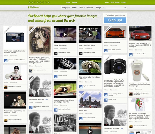The image size is (155, 134).
Task: Click '1 comment' under Fujifilm camera pin
Action: coord(113,90)
